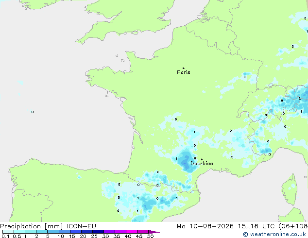Select the 40–45 mm magenta swatch
Screen dimensions: 308x238
pos(132,232)
